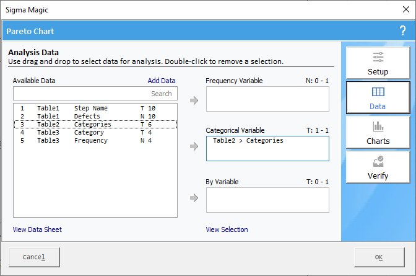The image size is (416, 276).
Task: Select Table3 Category row
Action: 95,132
